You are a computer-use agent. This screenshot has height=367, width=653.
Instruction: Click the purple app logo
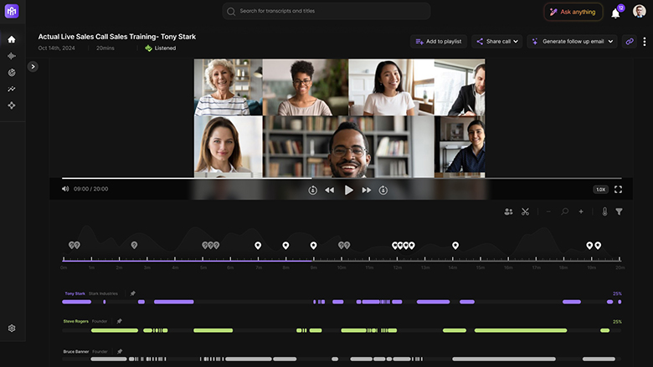click(x=12, y=11)
